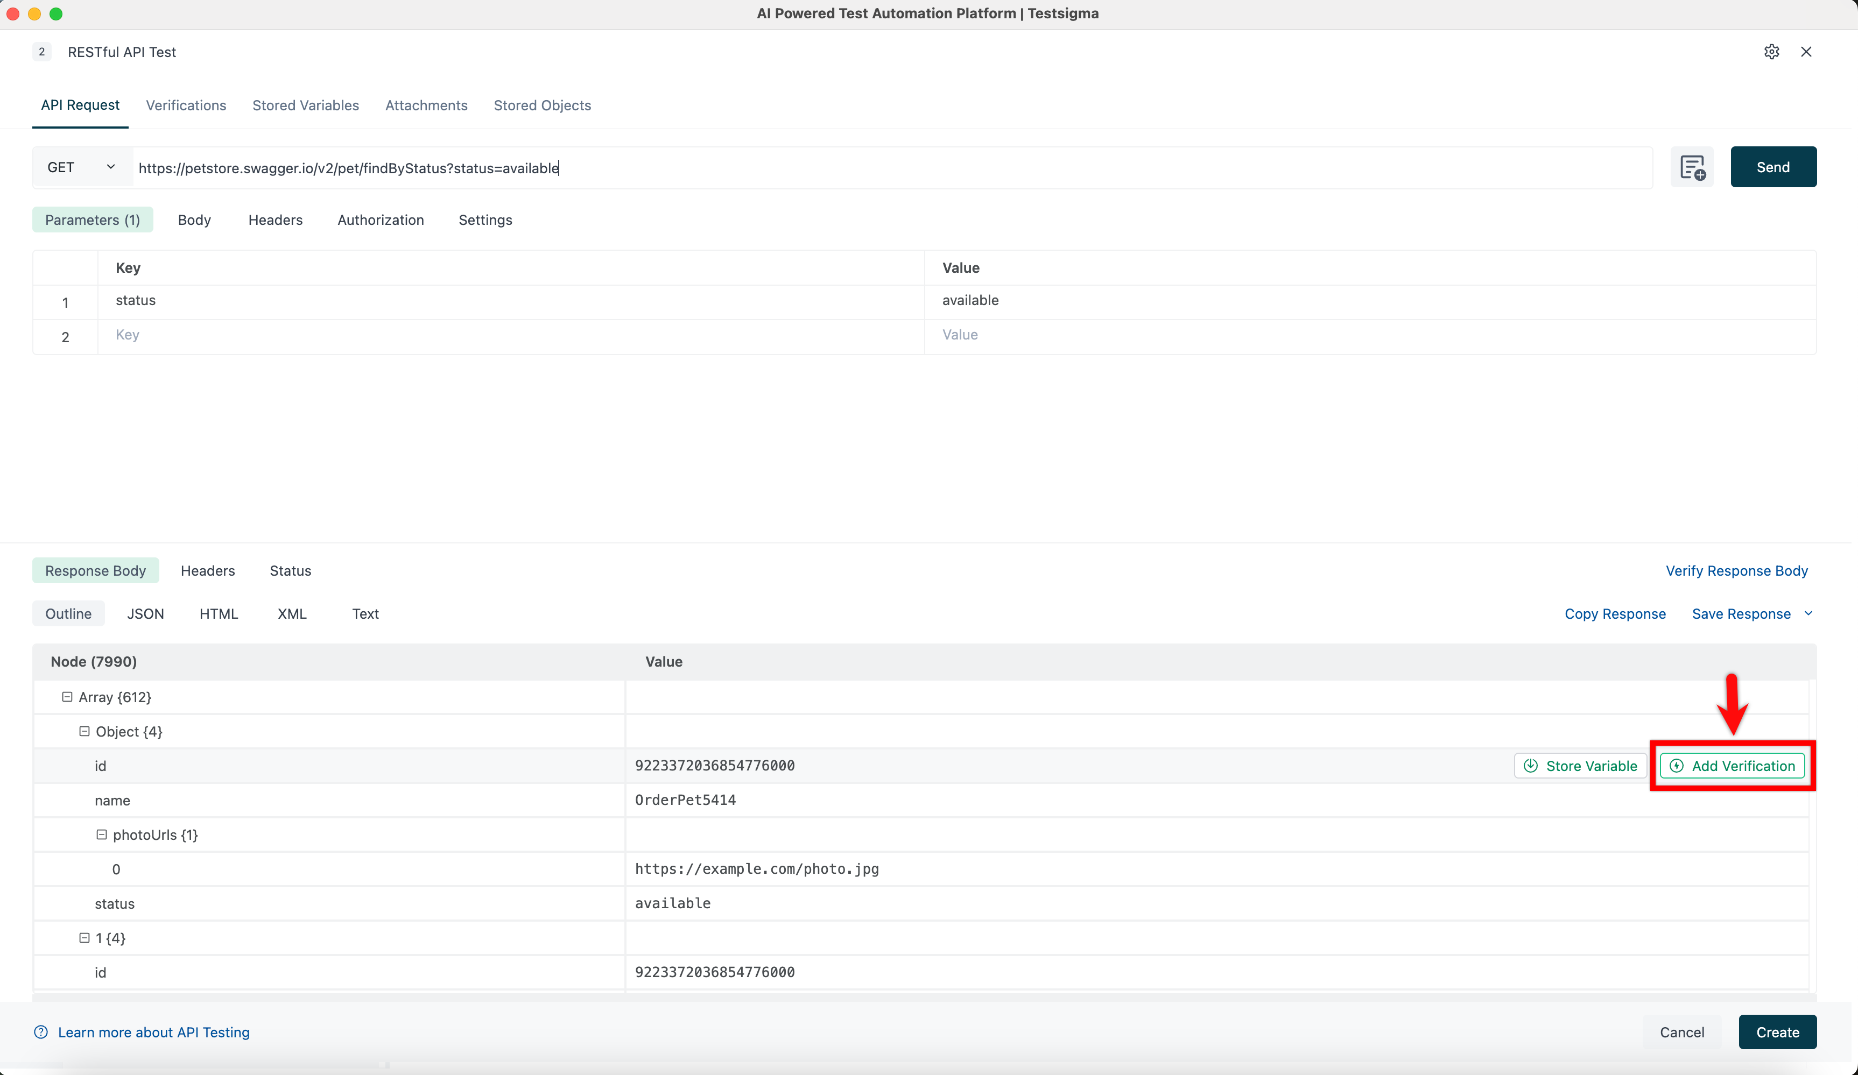Open the Stored Objects tab

click(x=543, y=105)
